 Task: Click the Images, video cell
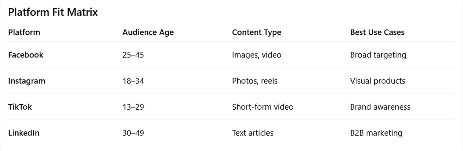tap(256, 55)
